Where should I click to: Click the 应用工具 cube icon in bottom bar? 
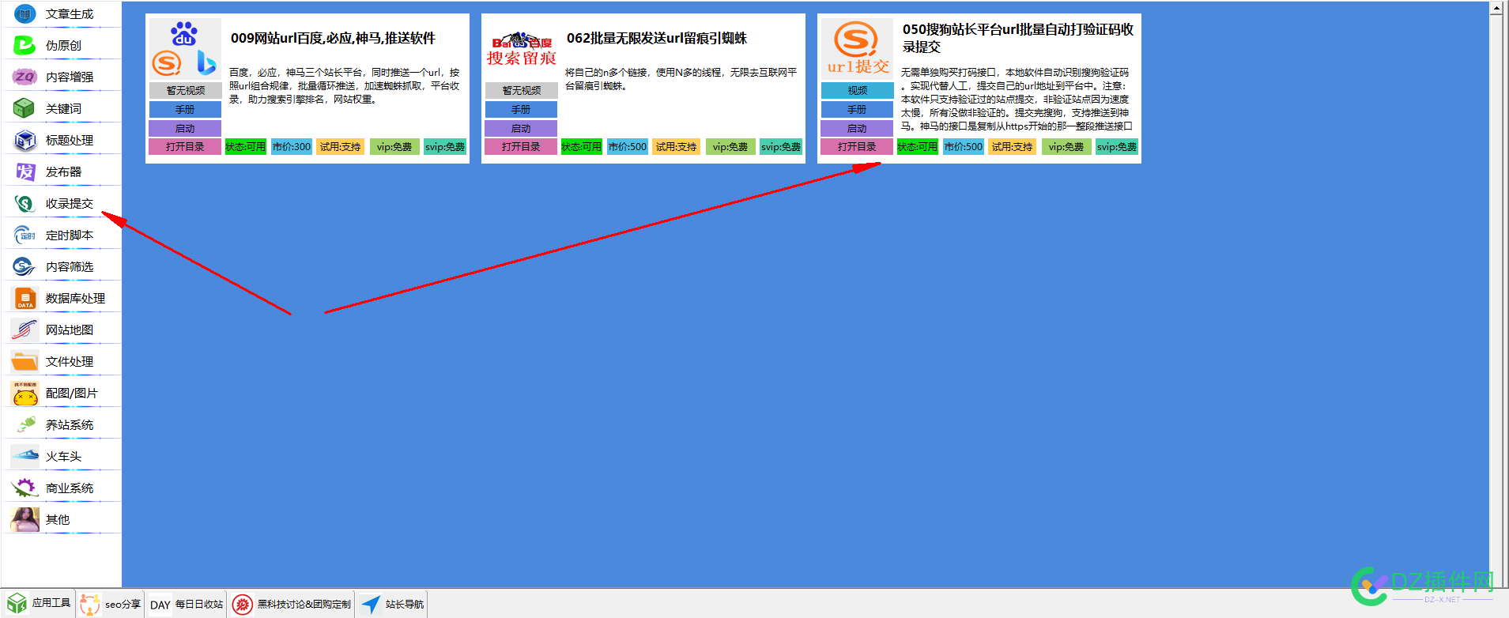point(17,604)
